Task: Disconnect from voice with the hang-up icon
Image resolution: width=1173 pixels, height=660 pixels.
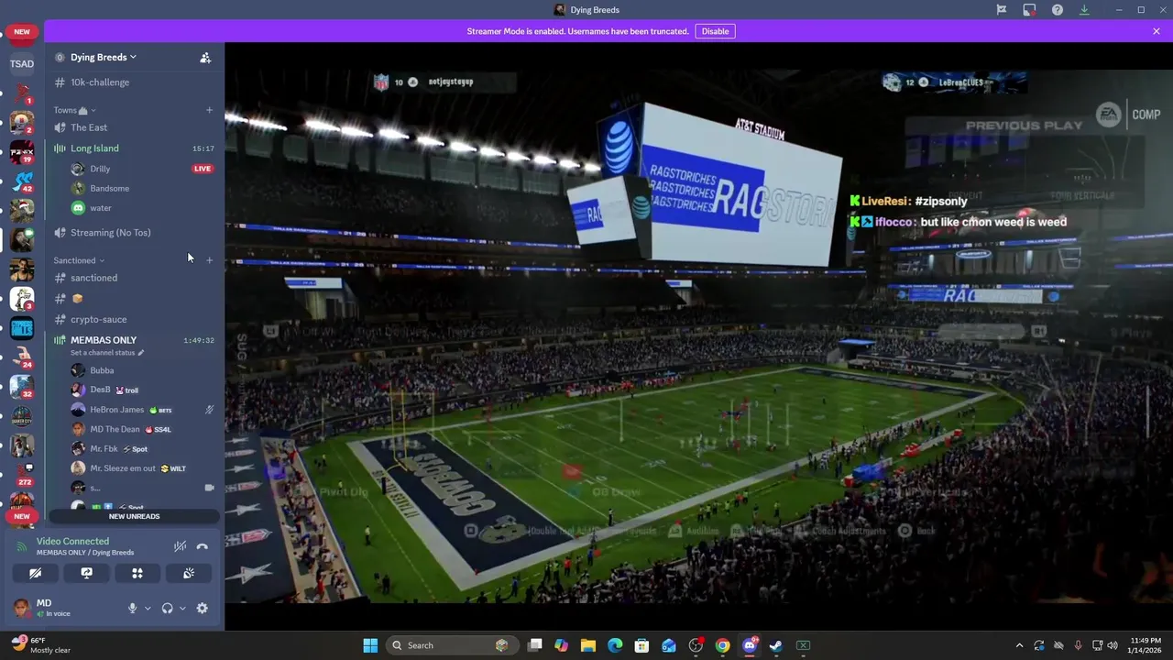Action: tap(203, 546)
